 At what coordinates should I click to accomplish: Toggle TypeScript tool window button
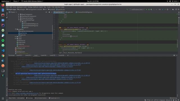tap(54, 98)
